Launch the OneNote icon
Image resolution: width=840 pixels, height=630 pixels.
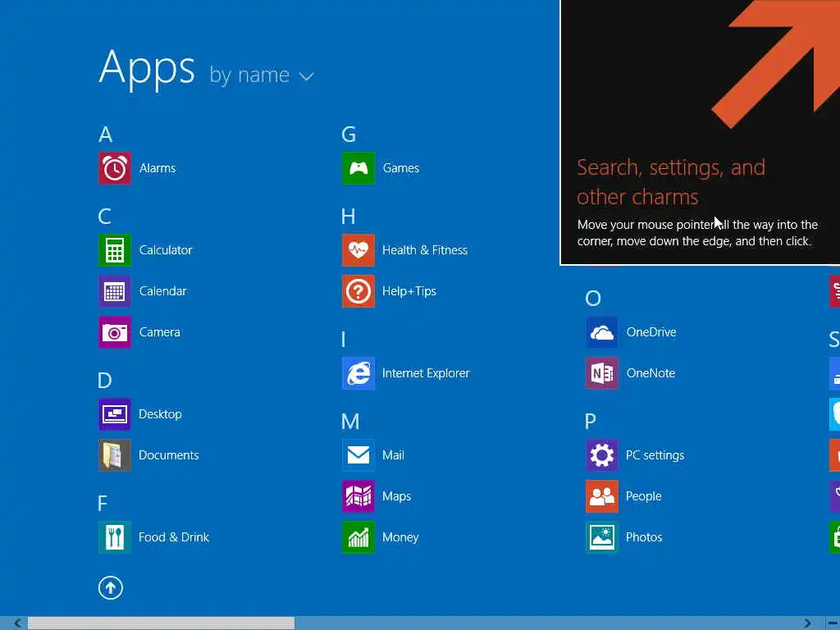[x=602, y=373]
